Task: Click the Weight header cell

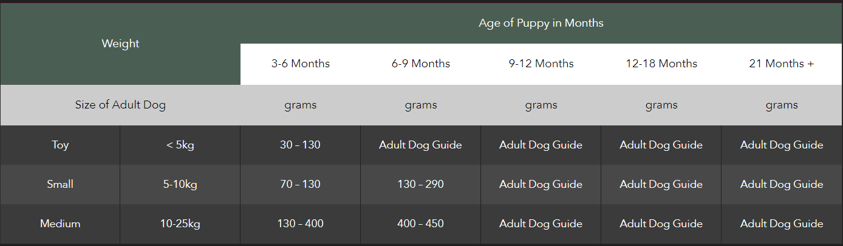Action: pyautogui.click(x=120, y=44)
